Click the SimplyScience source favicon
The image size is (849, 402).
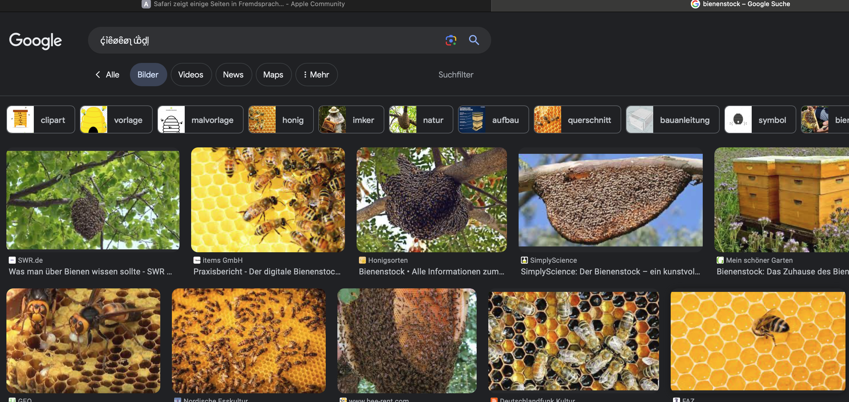(x=524, y=260)
